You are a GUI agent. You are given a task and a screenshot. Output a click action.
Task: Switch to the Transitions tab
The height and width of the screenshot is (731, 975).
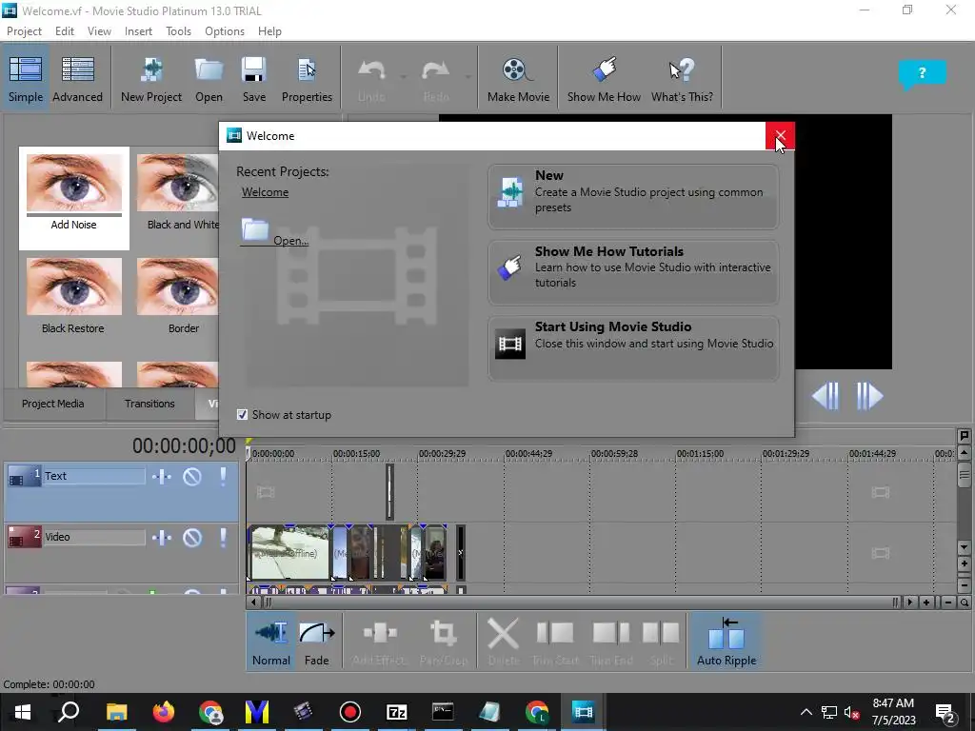(149, 404)
